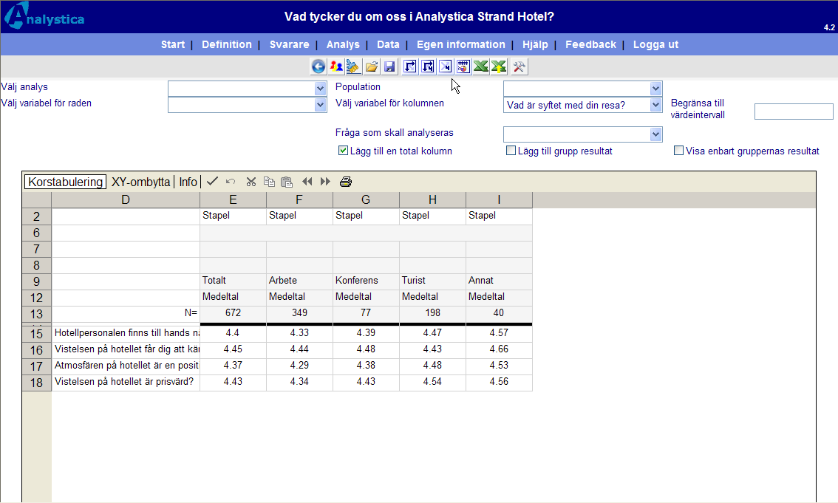838x503 pixels.
Task: Click the blue back arrow icon
Action: tap(318, 66)
